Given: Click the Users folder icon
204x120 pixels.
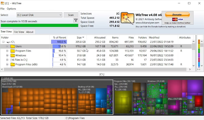Looking at the screenshot, I should [x=13, y=46].
